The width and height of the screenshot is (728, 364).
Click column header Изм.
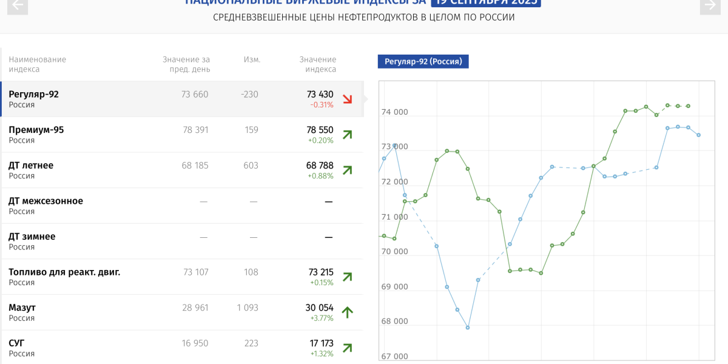[x=252, y=59]
